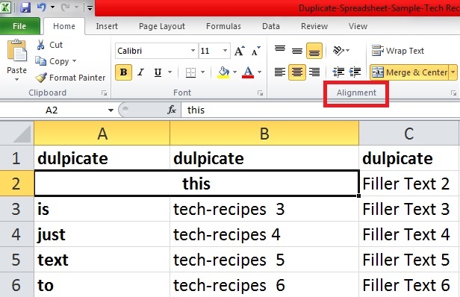Screen dimensions: 460x297
Task: Click the yellow Fill Color bucket
Action: 223,72
